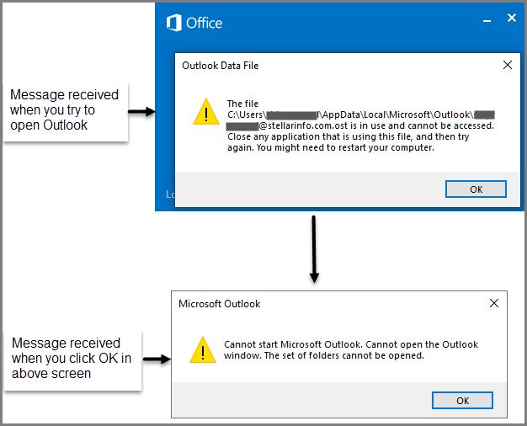Click arrow pointing at the Office splash window
Screen dimensions: 527x426
pyautogui.click(x=141, y=111)
